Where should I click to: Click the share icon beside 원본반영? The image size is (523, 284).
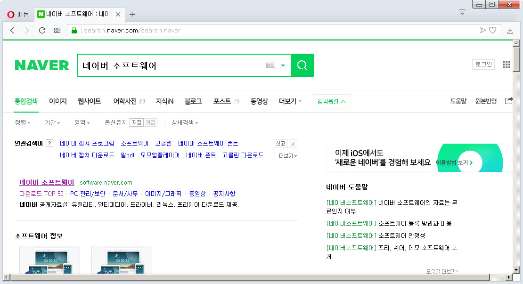[509, 101]
